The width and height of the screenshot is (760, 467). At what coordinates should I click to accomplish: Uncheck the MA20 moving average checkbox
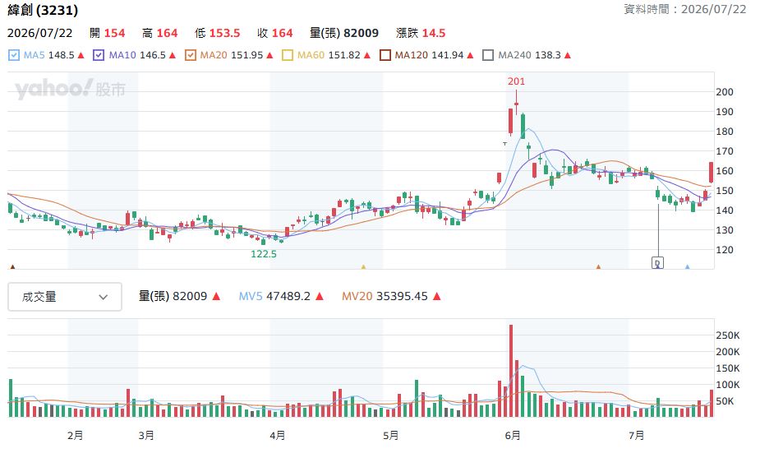(x=191, y=55)
